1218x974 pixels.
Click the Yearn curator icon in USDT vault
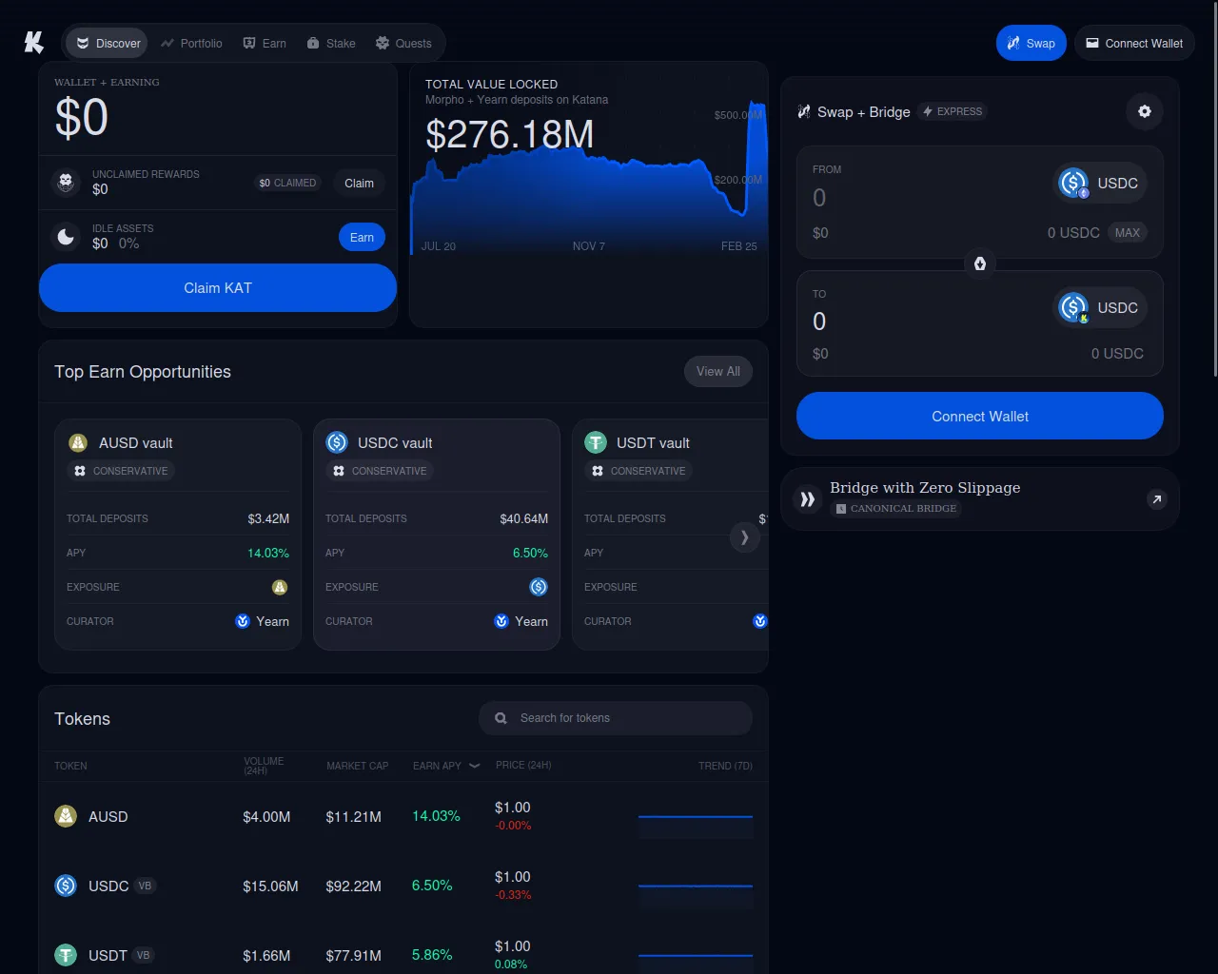[x=759, y=621]
